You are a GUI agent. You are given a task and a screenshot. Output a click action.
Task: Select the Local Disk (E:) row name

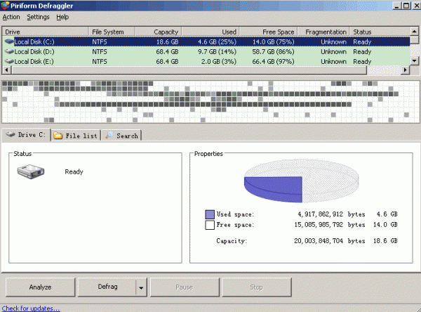click(34, 61)
